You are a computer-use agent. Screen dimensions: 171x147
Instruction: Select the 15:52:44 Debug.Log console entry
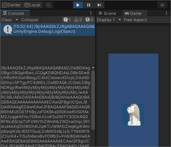click(x=48, y=29)
